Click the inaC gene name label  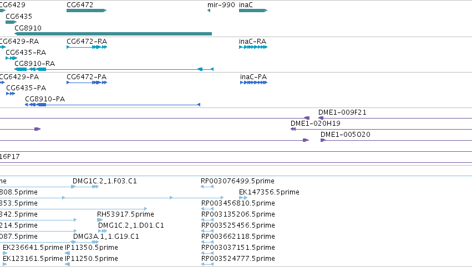point(246,5)
